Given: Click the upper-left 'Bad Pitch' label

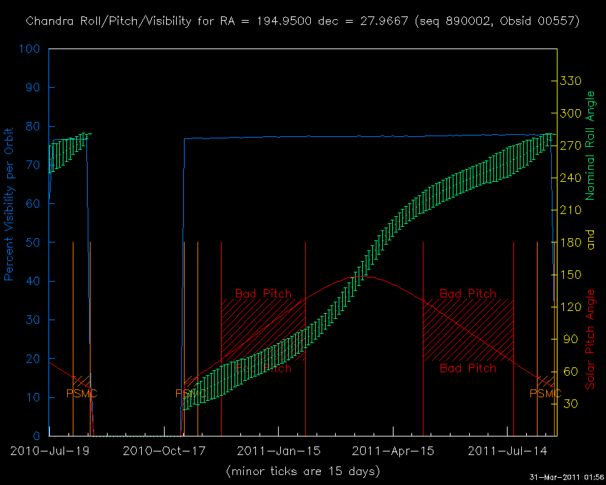Looking at the screenshot, I should pos(263,294).
